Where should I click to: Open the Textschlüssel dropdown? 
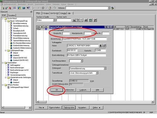click(x=97, y=73)
